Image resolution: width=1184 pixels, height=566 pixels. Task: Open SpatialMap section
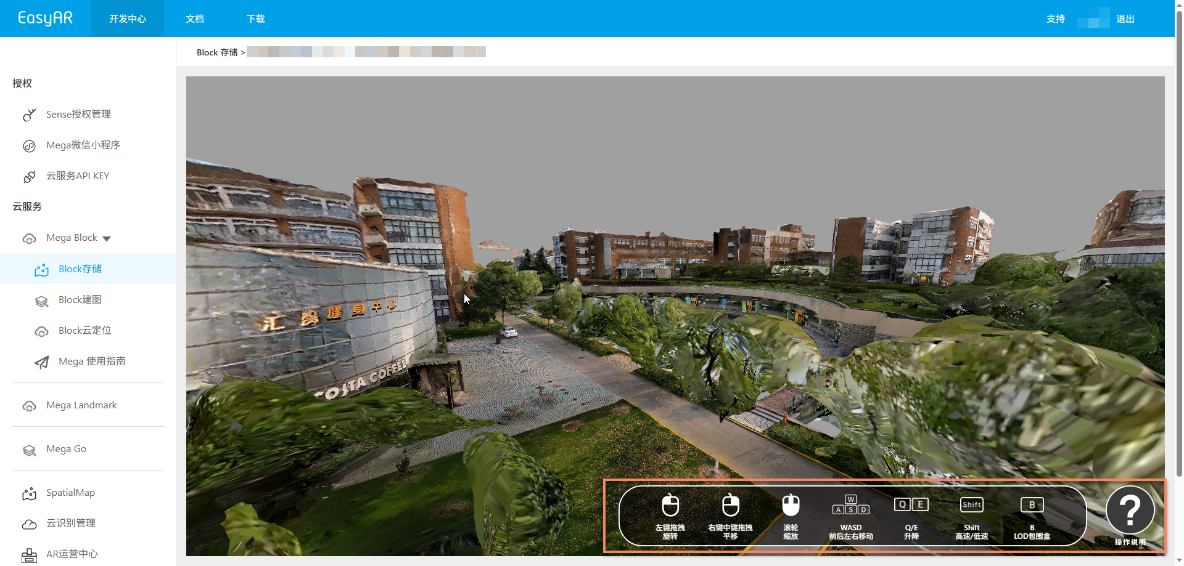[x=70, y=493]
